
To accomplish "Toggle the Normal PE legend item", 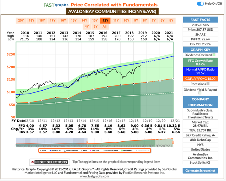I will click(55, 151).
